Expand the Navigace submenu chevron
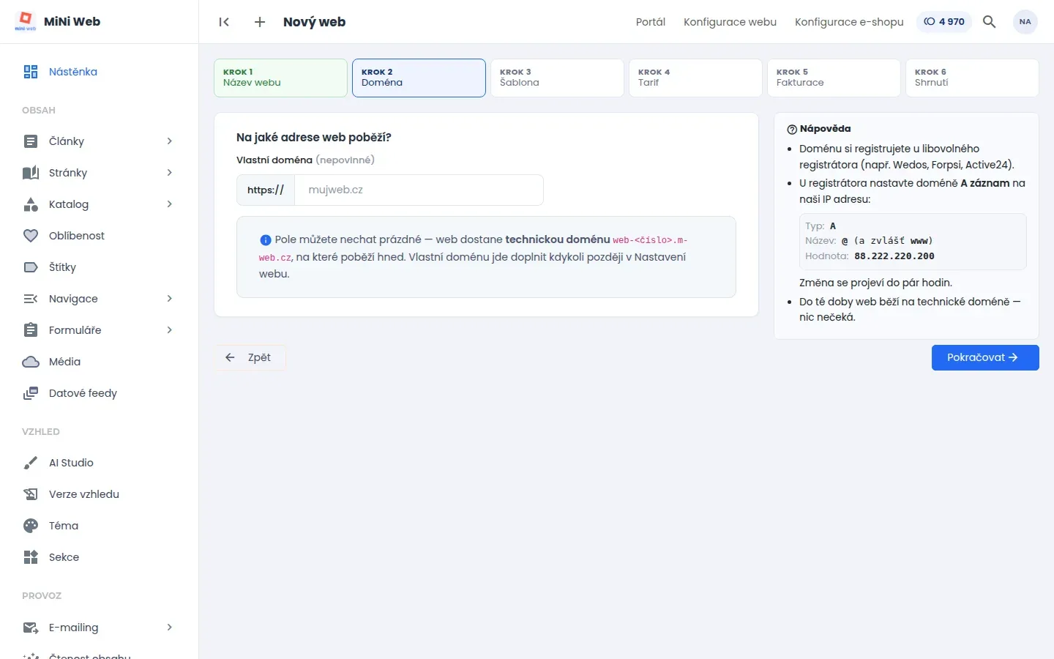1054x659 pixels. [169, 299]
